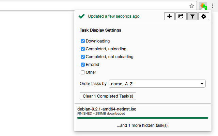This screenshot has width=218, height=136.
Task: Open the Order tasks by dropdown
Action: coord(157,84)
